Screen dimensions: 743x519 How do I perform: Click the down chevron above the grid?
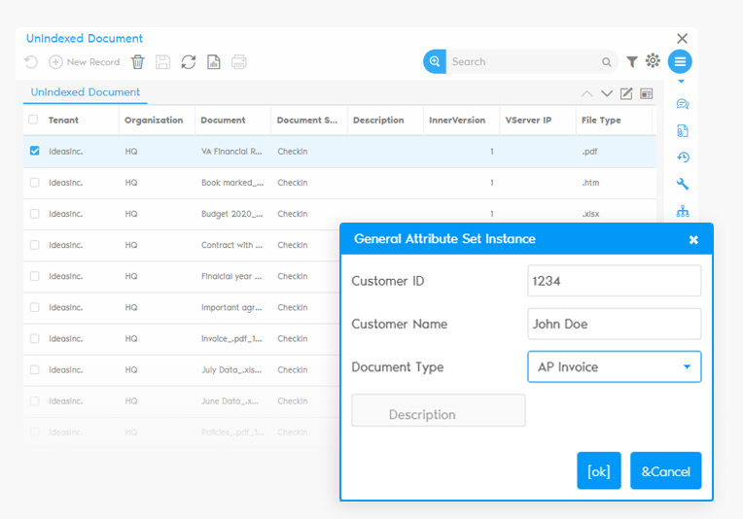pyautogui.click(x=607, y=94)
